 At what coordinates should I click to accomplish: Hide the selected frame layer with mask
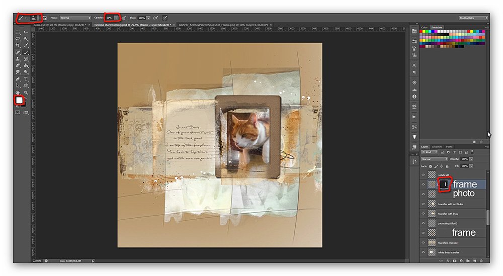pos(423,185)
